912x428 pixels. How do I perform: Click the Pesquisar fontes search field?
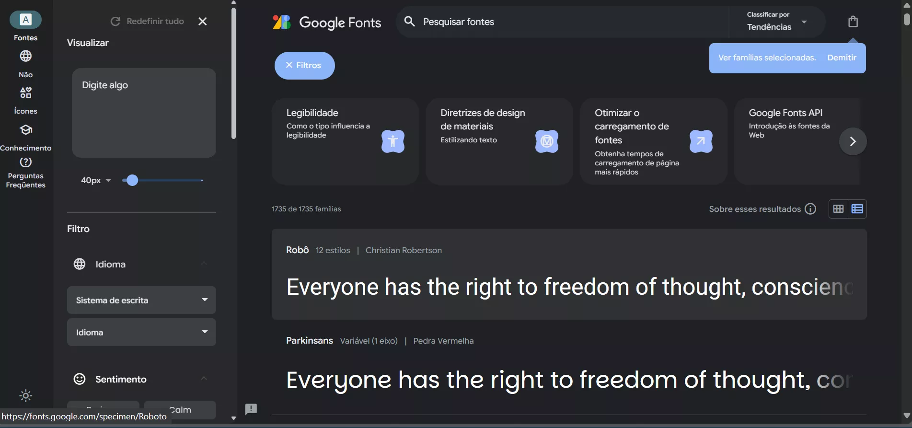pos(566,22)
